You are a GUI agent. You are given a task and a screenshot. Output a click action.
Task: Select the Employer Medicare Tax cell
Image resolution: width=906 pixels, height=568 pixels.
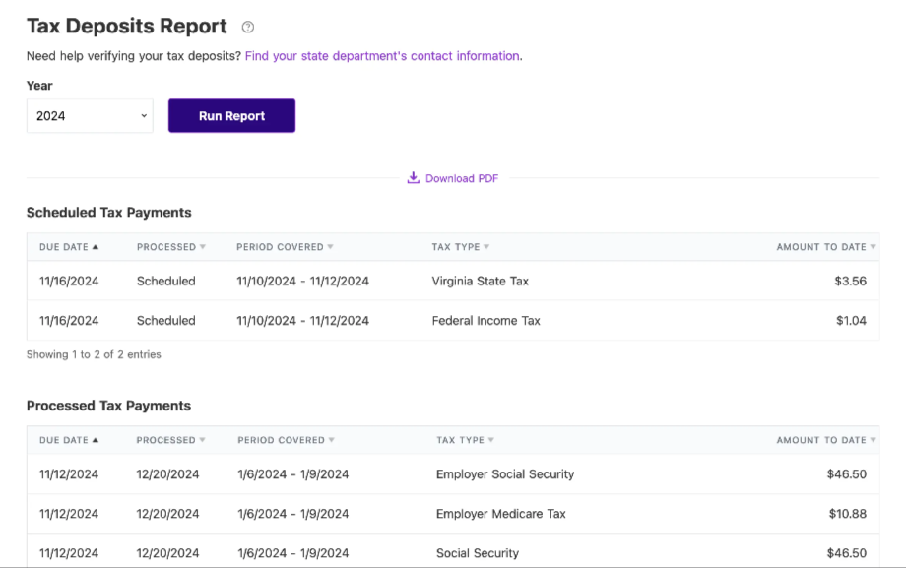[x=501, y=514]
